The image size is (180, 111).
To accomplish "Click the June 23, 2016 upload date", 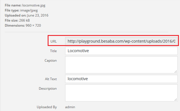I will (x=38, y=15).
